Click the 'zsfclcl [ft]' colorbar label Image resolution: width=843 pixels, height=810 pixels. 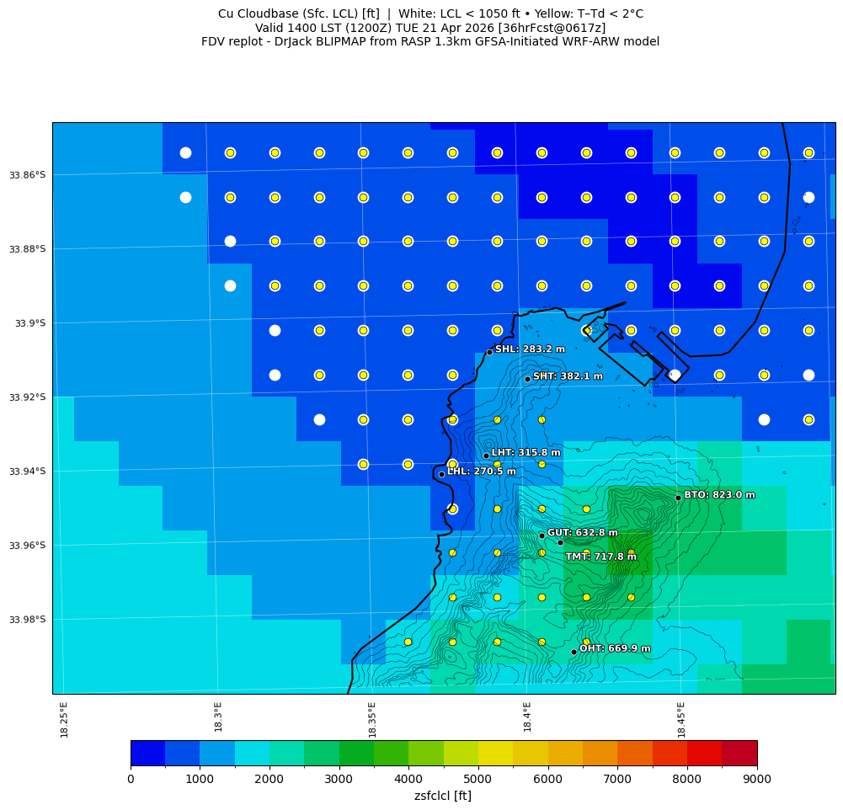(x=443, y=796)
